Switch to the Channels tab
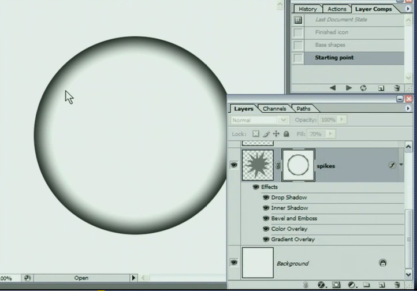417x291 pixels. pyautogui.click(x=274, y=109)
